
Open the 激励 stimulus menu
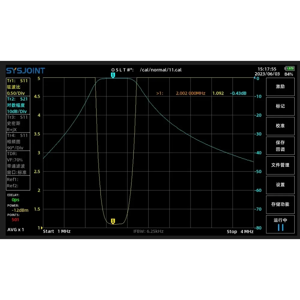point(280,87)
